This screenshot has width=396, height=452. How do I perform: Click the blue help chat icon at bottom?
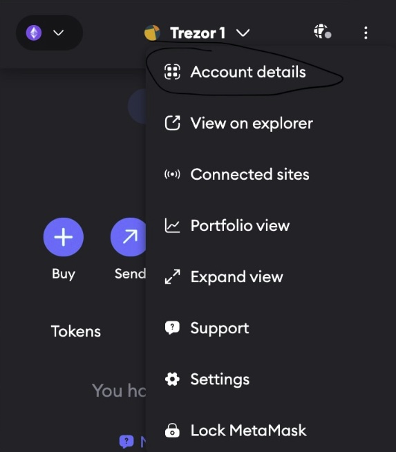(x=126, y=442)
